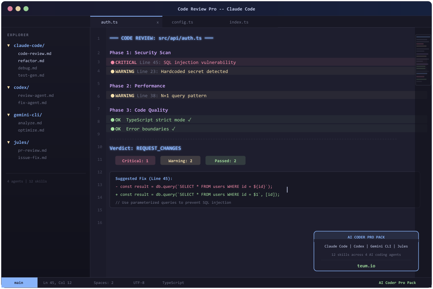Open pr-review.md in the jules folder
Screen dimensions: 433x289
point(32,150)
